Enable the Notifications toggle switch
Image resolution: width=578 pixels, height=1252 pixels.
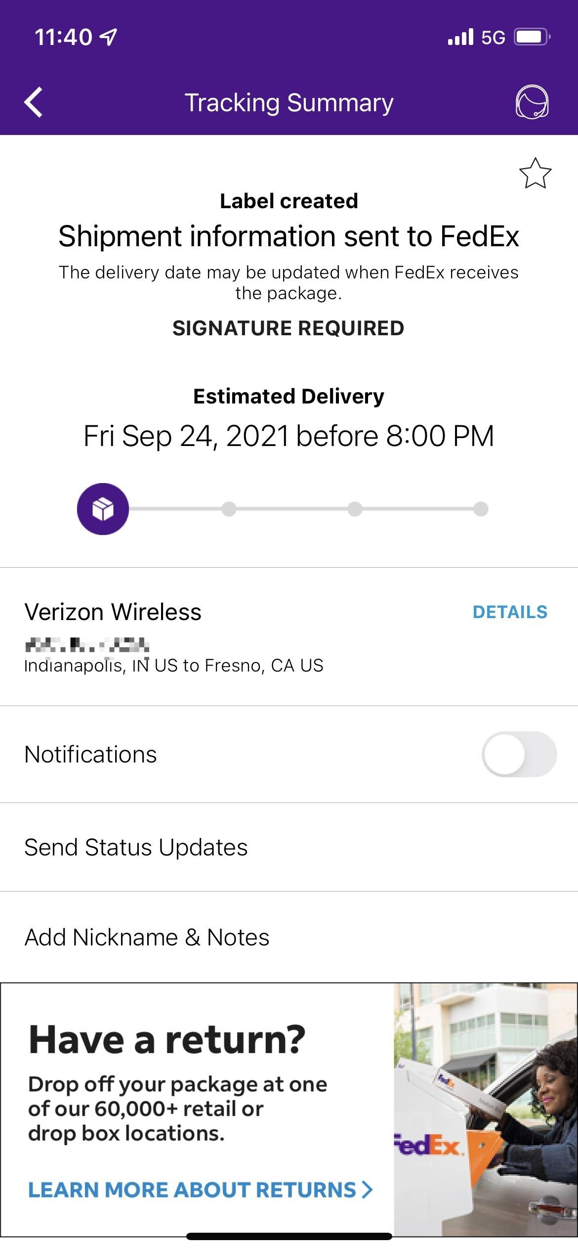pyautogui.click(x=519, y=754)
